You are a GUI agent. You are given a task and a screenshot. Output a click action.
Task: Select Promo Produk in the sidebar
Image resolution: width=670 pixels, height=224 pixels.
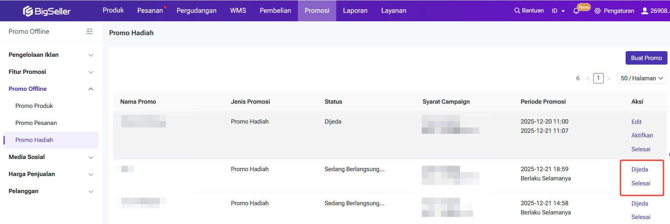[34, 106]
